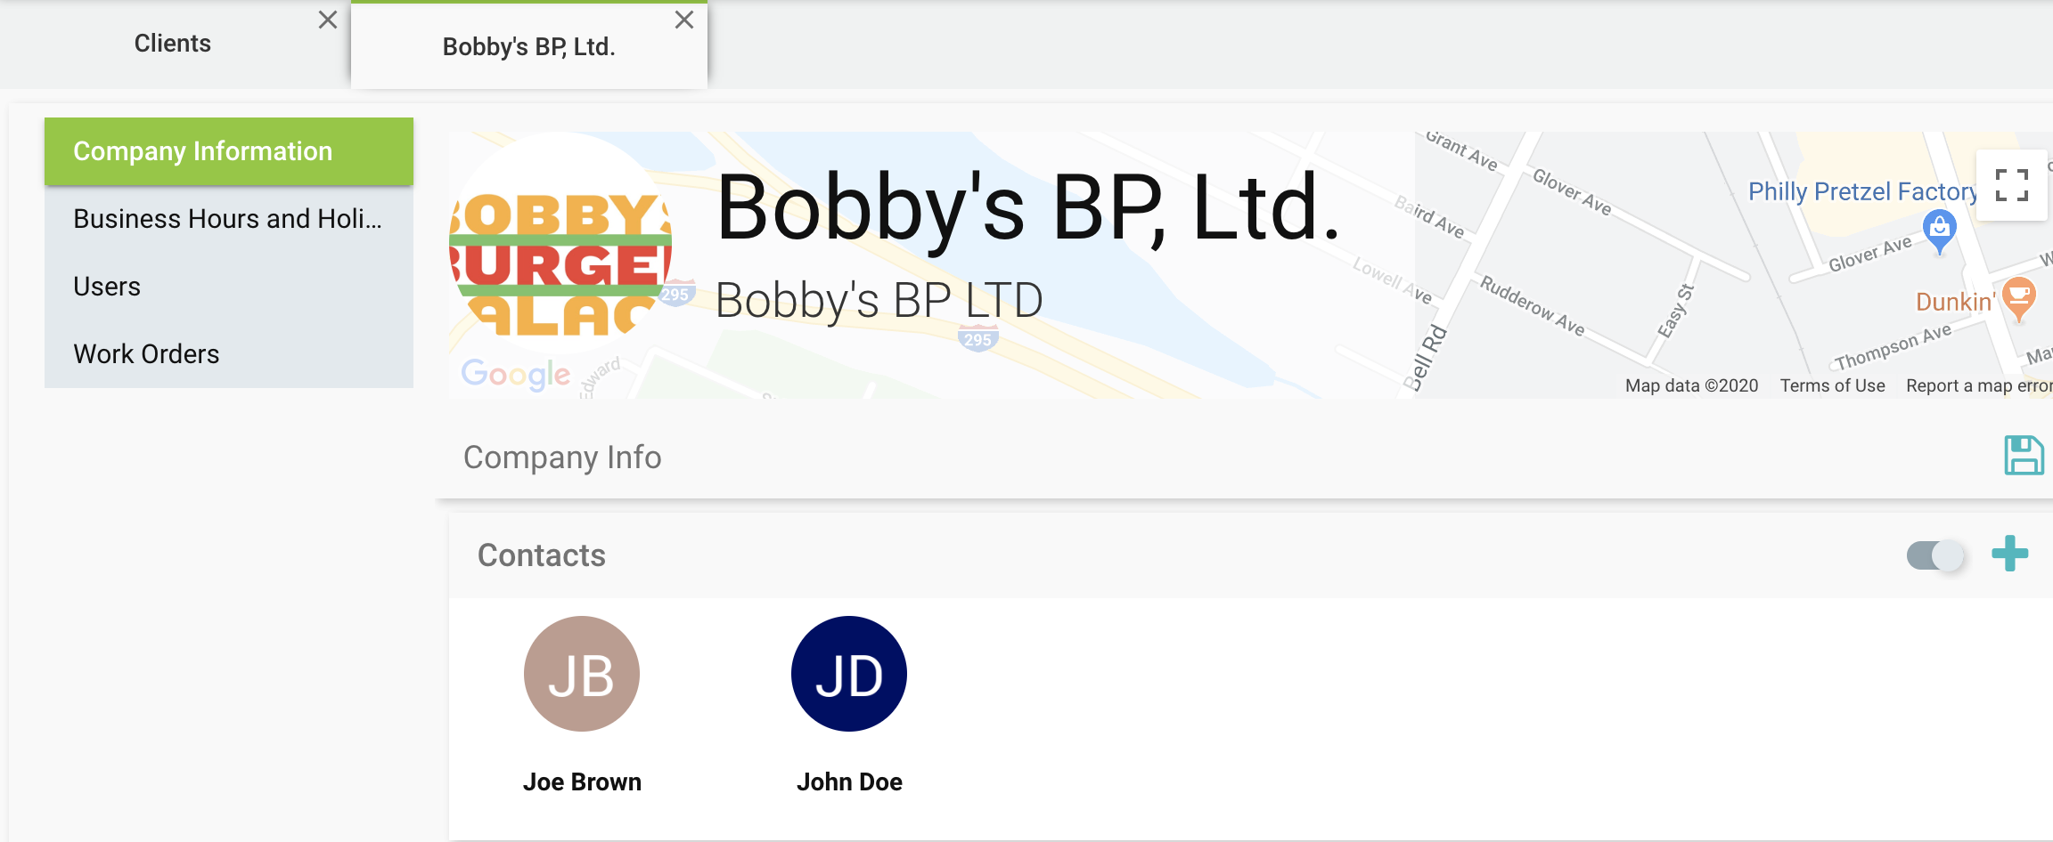Open Terms of Use map link
The image size is (2053, 842).
pos(1832,385)
